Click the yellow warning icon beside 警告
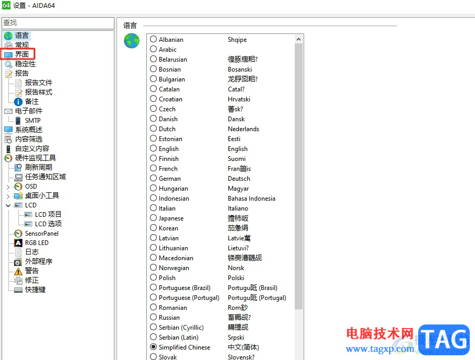This screenshot has height=360, width=475. pos(18,271)
